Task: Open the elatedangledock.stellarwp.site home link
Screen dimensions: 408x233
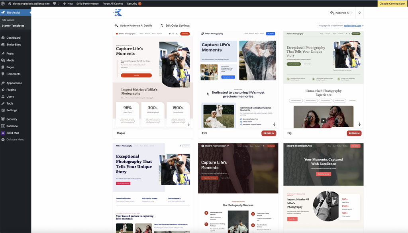Action: click(x=29, y=4)
